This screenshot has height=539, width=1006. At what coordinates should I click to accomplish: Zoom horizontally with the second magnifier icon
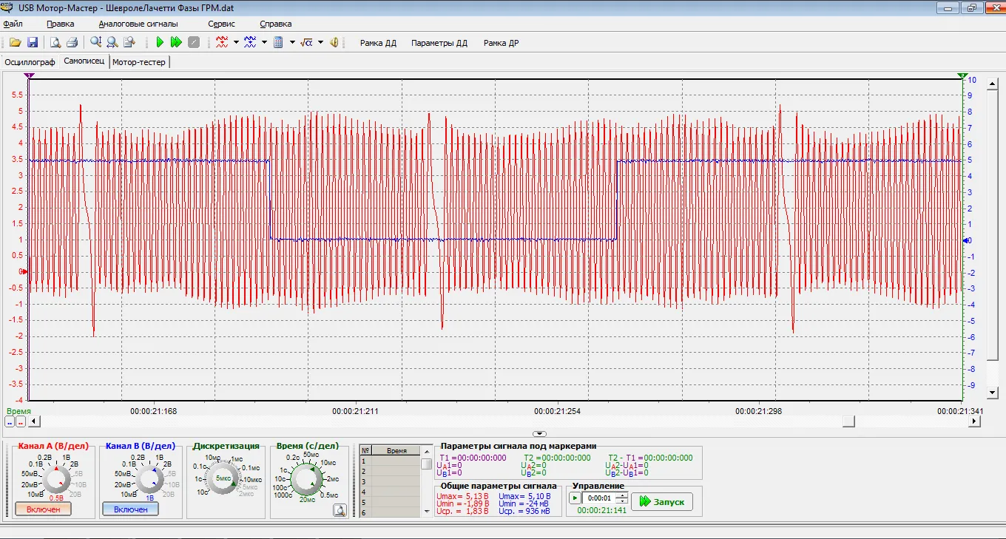pos(112,42)
